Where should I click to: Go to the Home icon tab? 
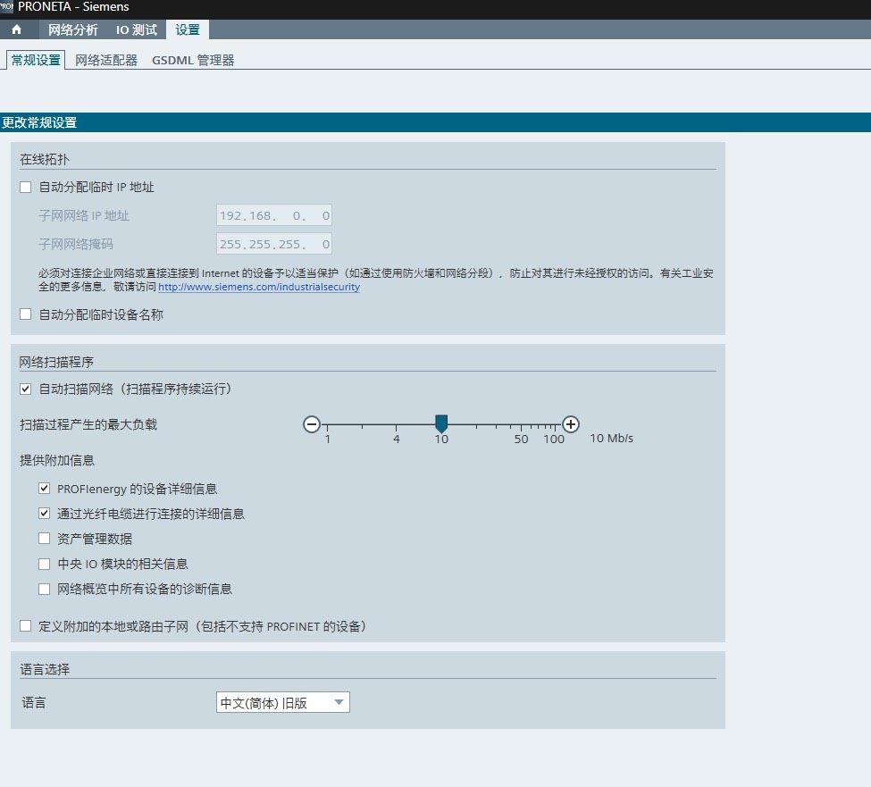17,29
